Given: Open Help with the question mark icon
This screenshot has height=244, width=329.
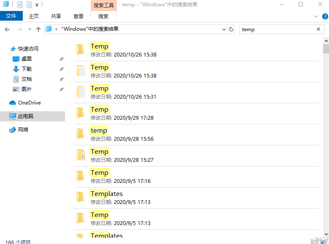Looking at the screenshot, I should (325, 16).
